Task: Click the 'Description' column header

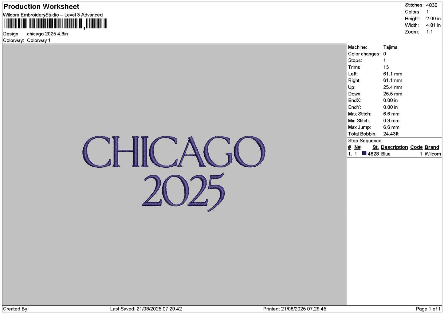Action: [395, 147]
